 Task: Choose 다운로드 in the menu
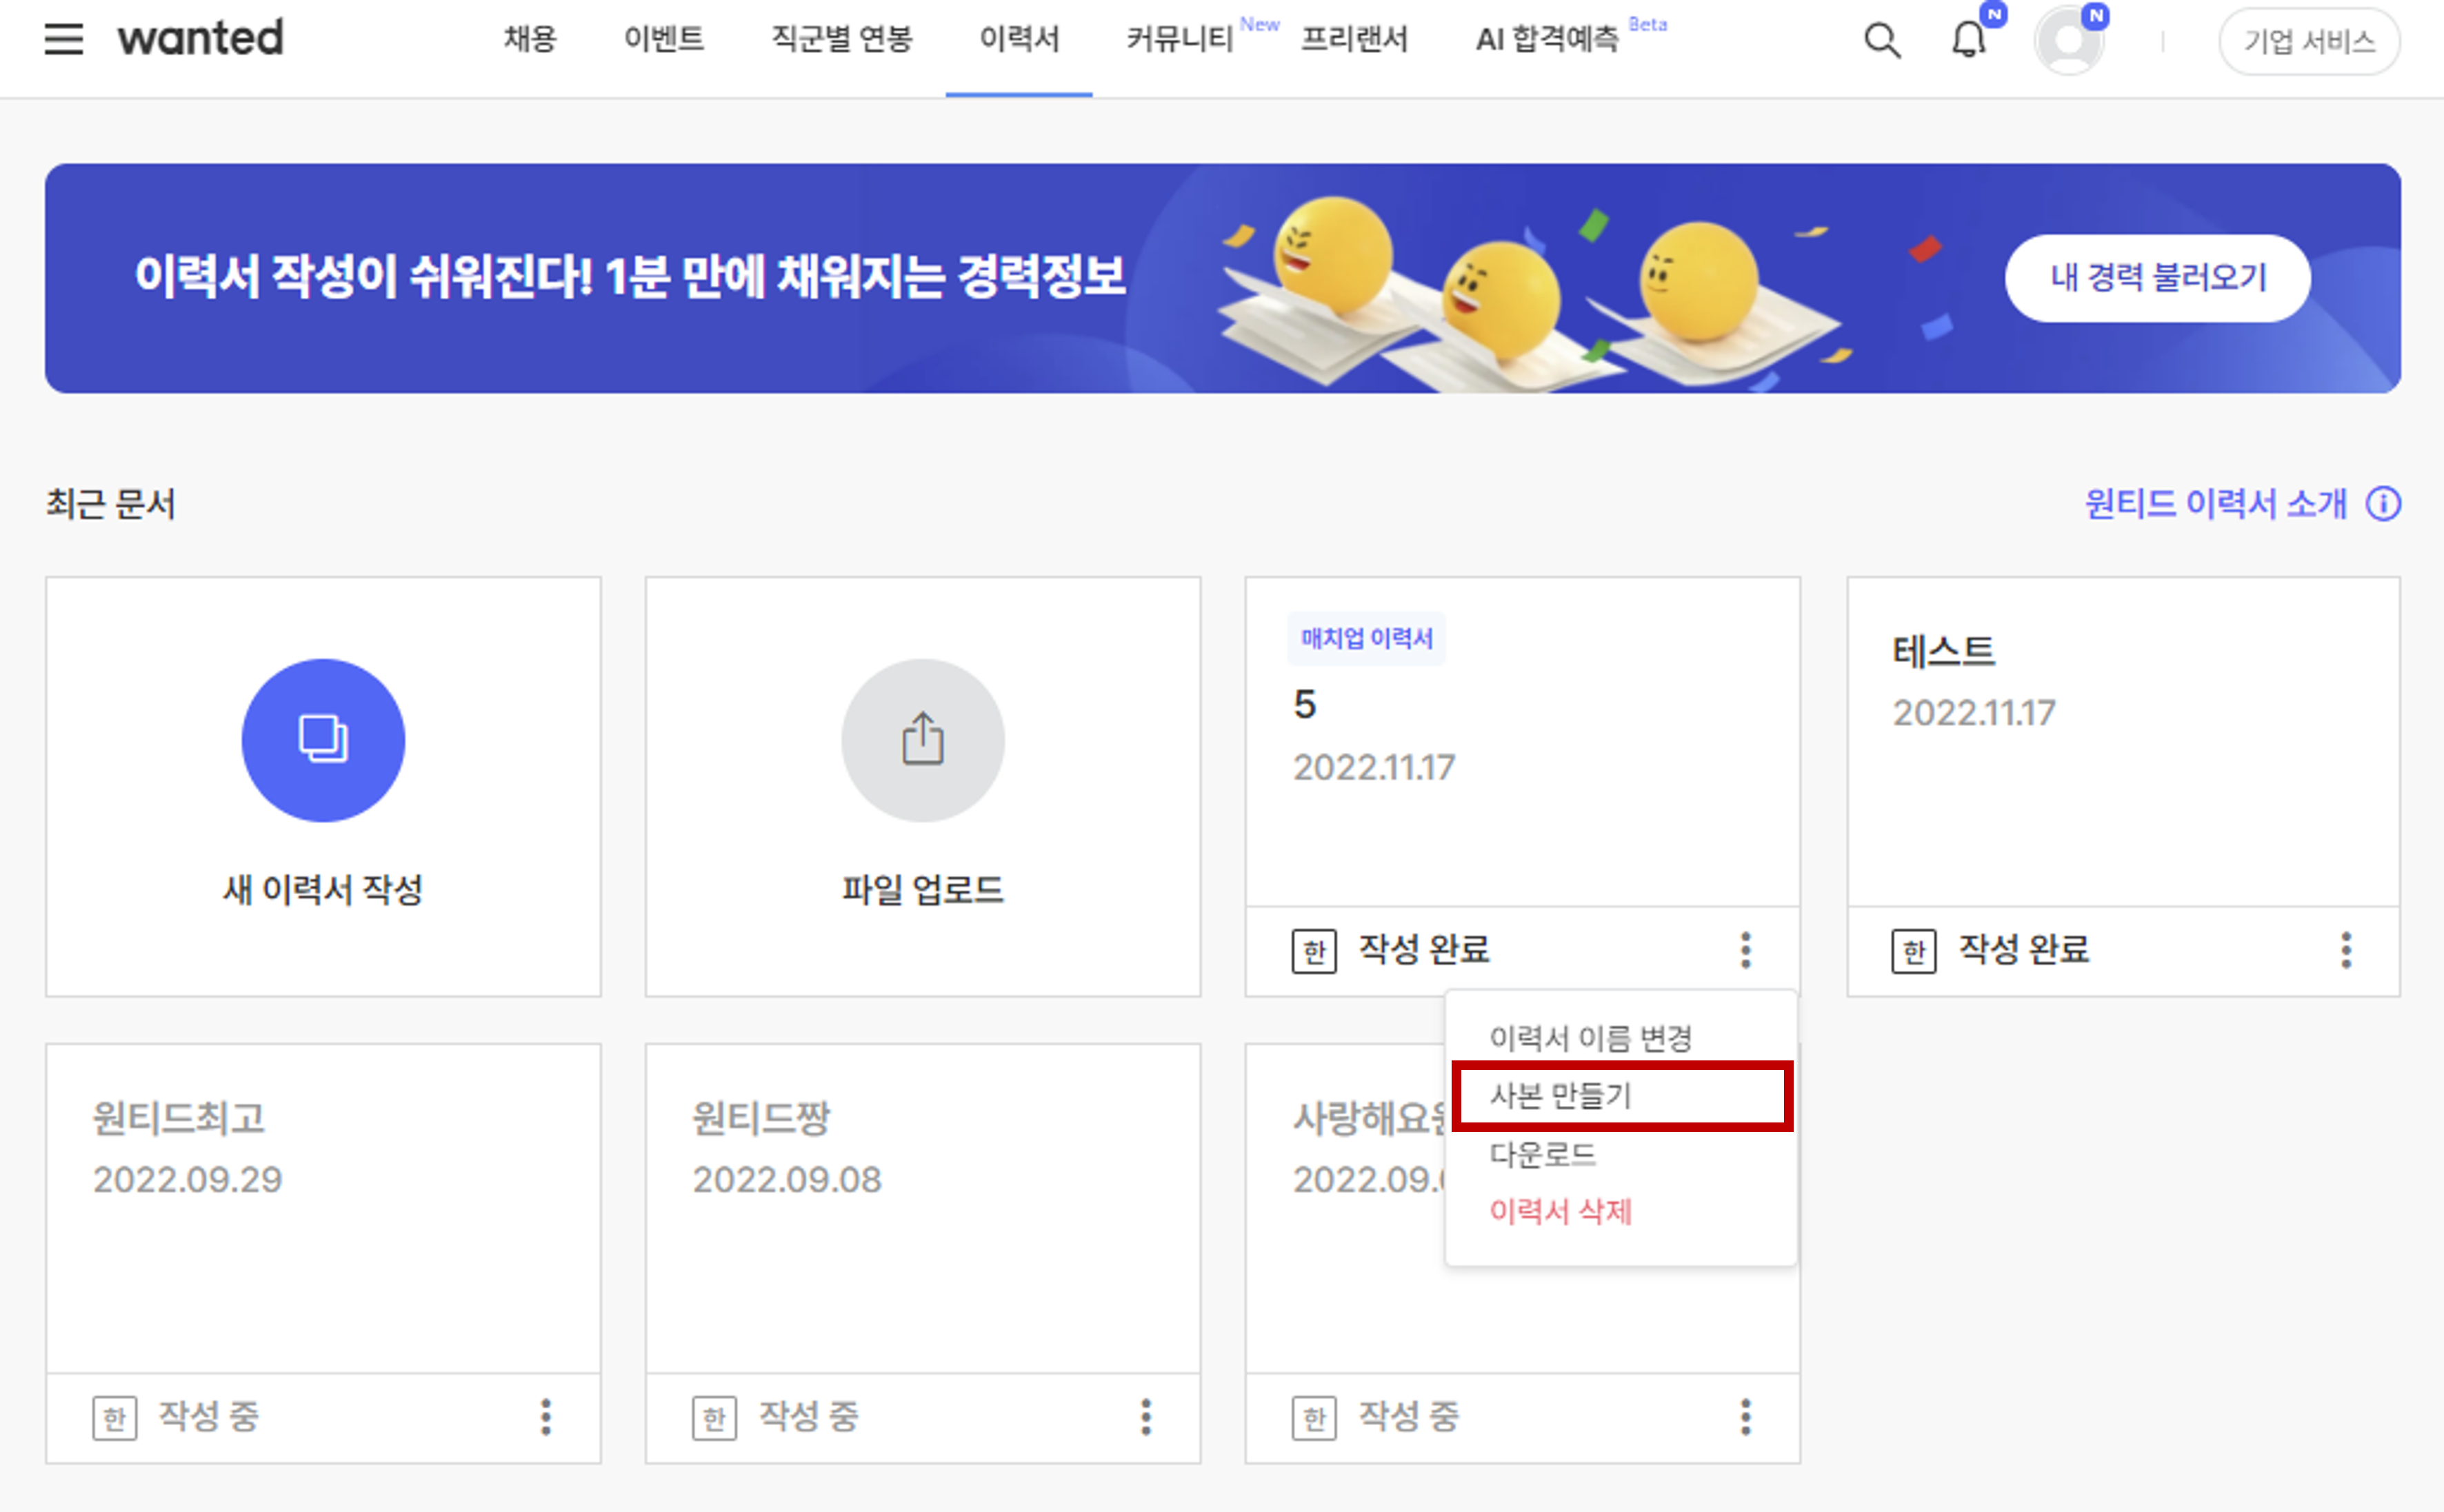point(1542,1154)
